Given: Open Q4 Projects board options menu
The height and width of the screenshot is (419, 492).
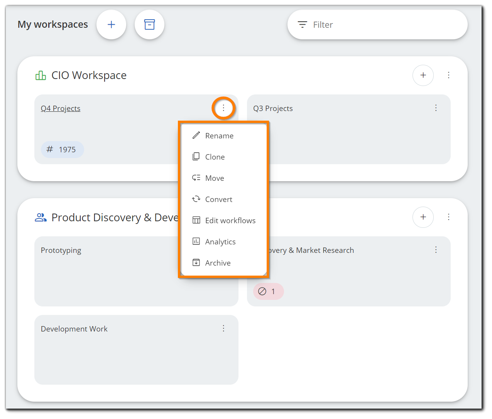Looking at the screenshot, I should [223, 108].
